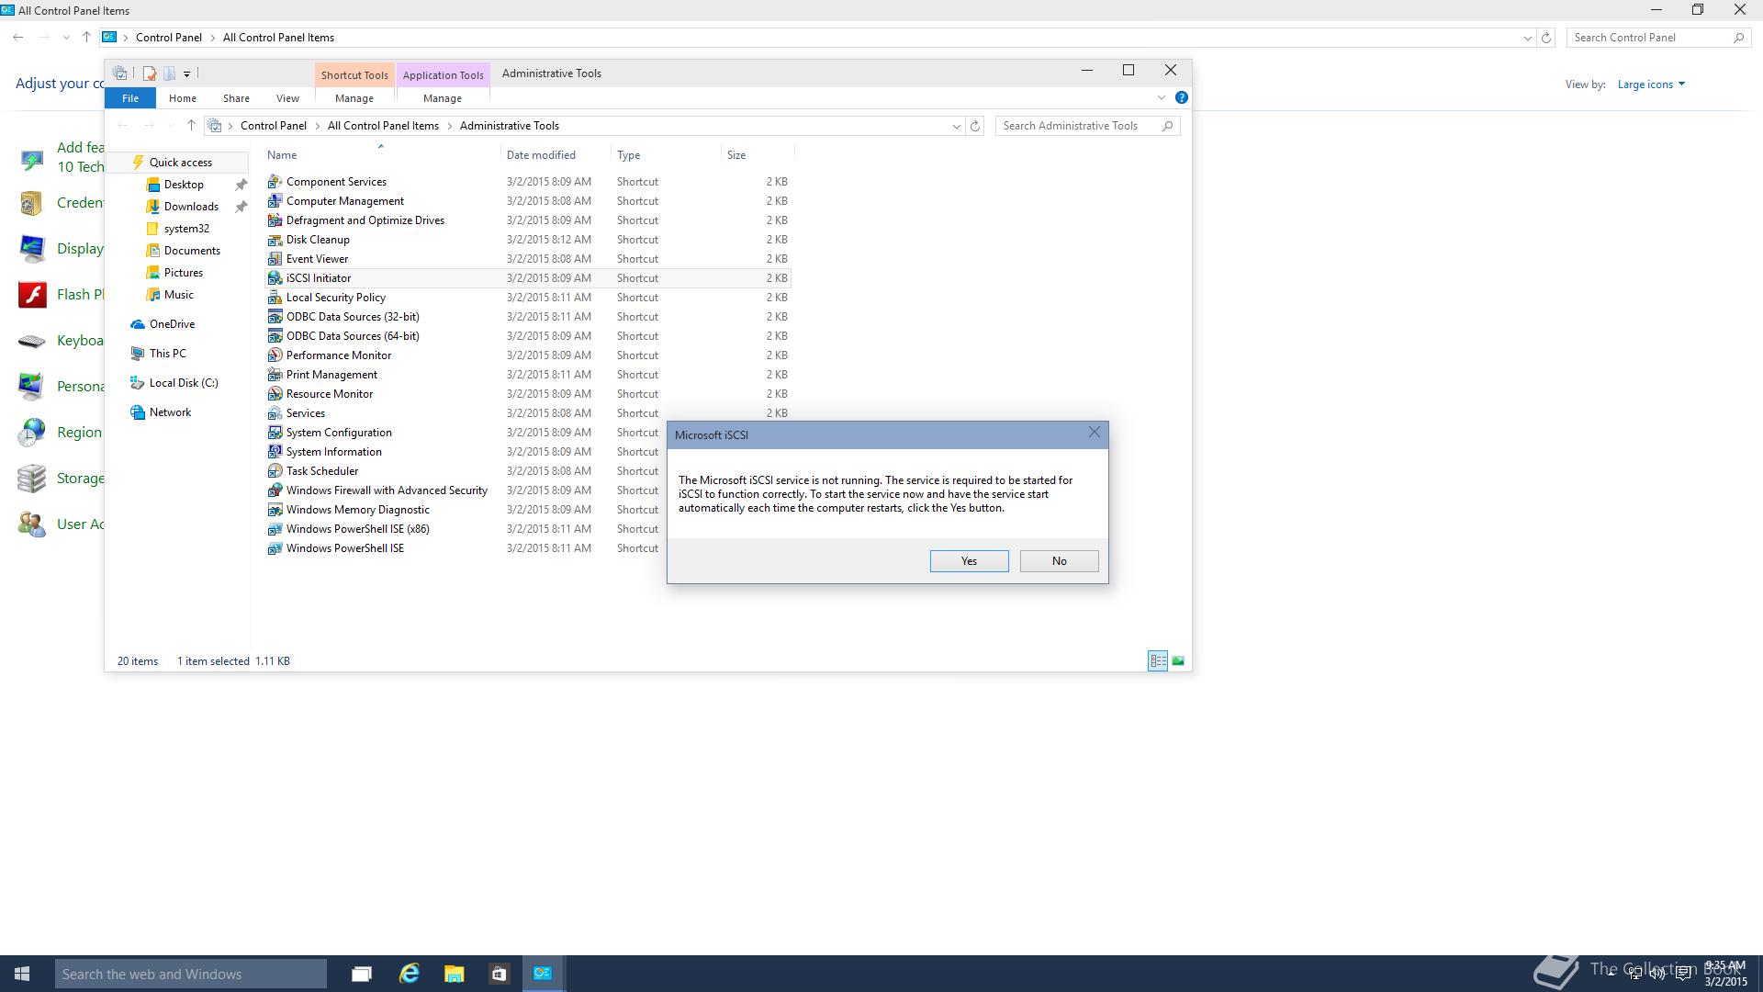This screenshot has width=1763, height=992.
Task: Select Windows PowerShell ISE (x86) icon
Action: coord(275,529)
